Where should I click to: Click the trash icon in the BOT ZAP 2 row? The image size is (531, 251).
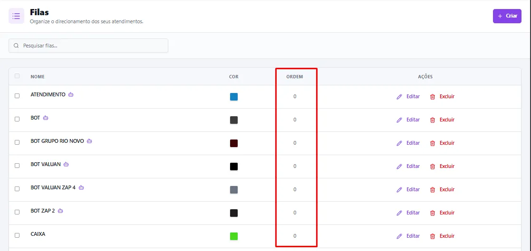[433, 213]
